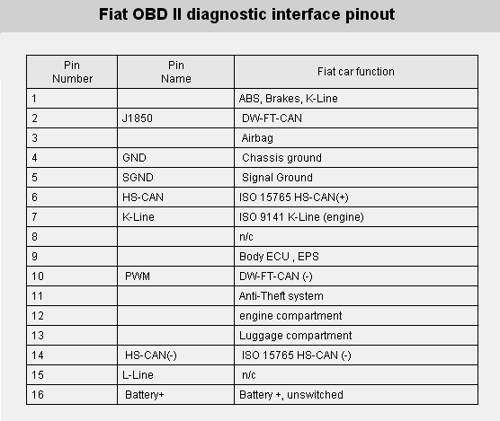Select the 'Pin Name' column header

[175, 72]
